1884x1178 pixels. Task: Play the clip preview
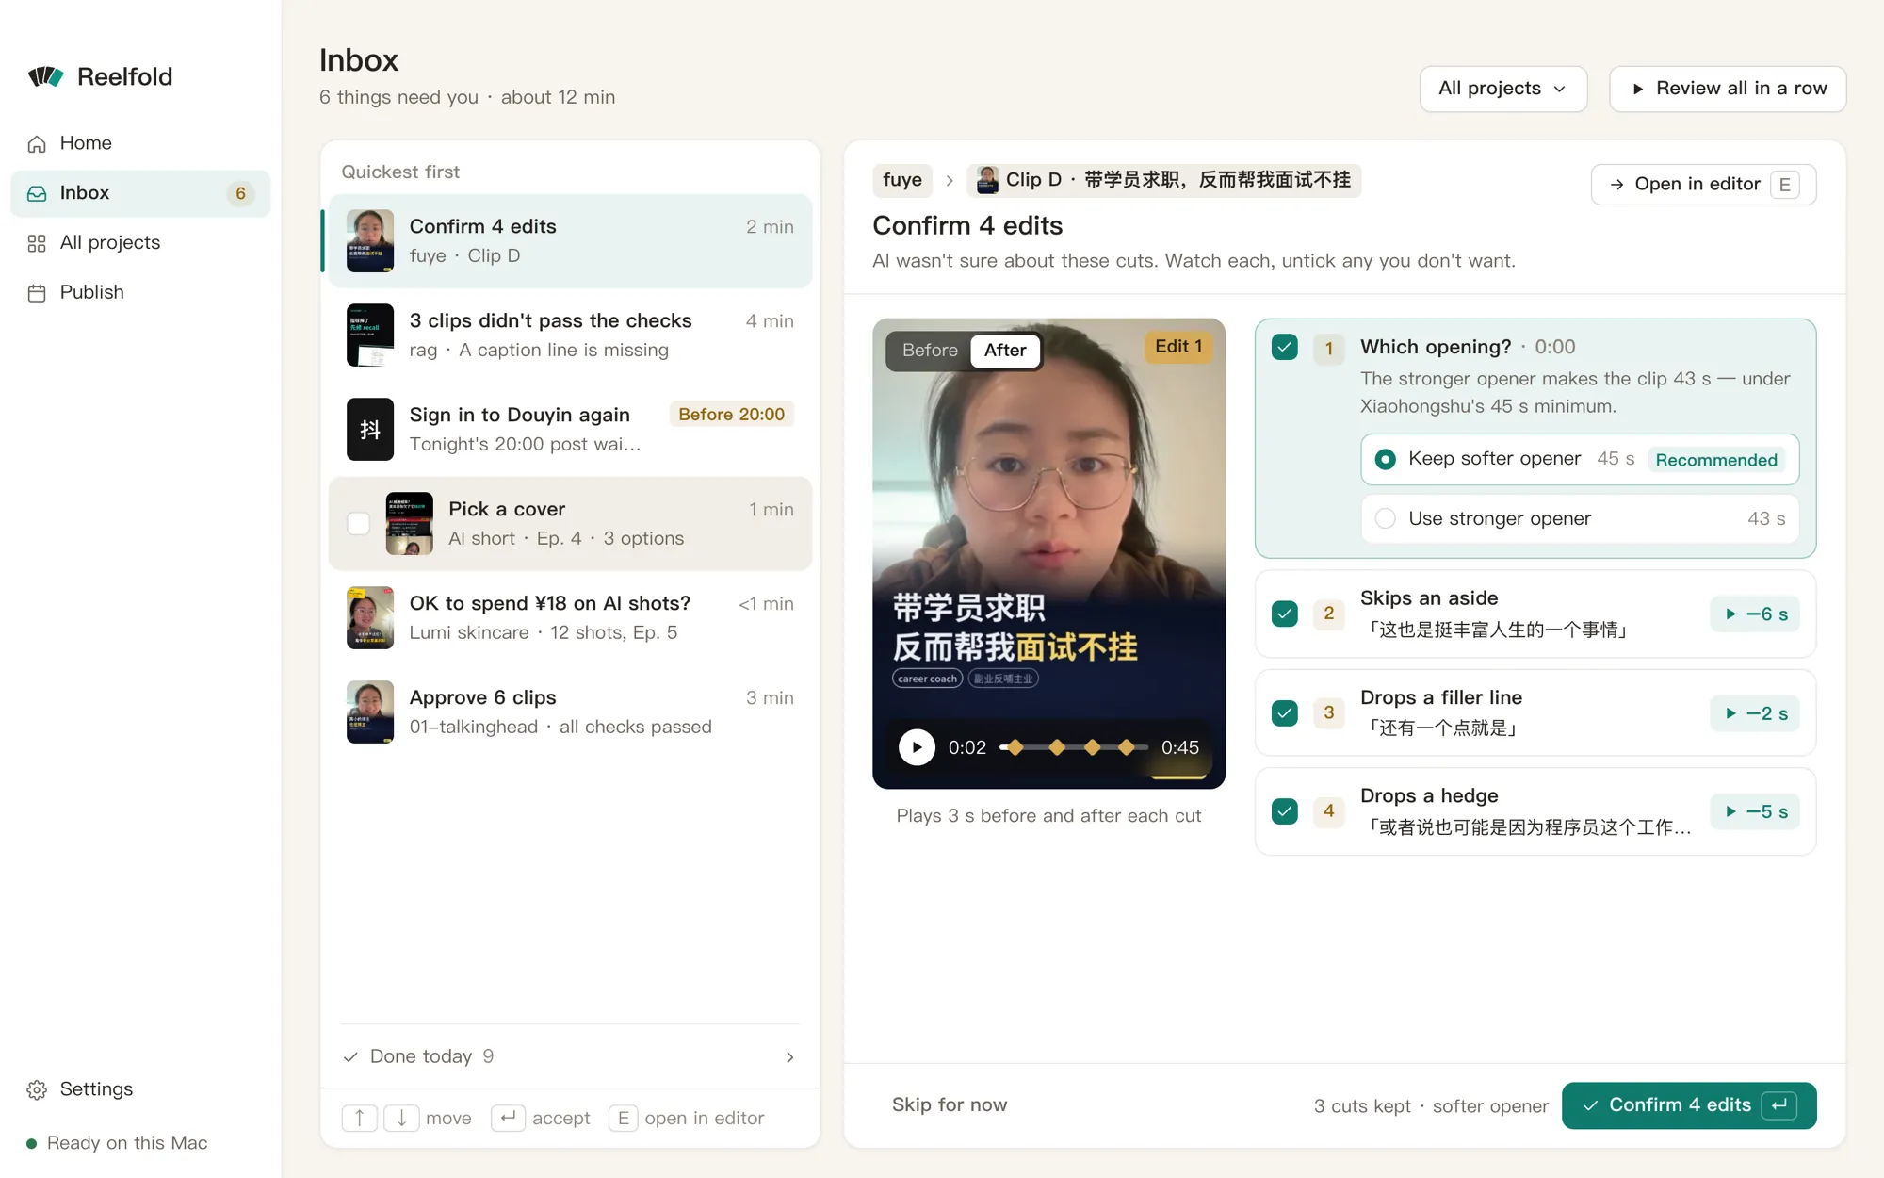(917, 748)
